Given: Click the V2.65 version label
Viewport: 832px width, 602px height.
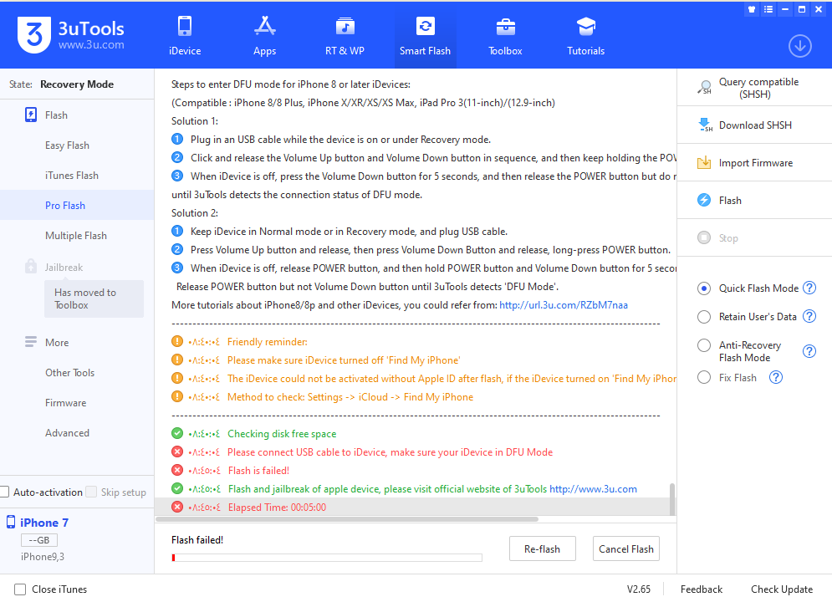Looking at the screenshot, I should pyautogui.click(x=638, y=589).
